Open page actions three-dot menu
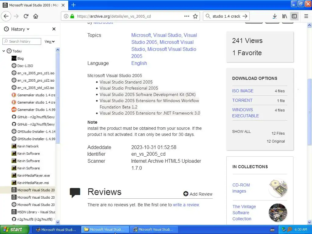The image size is (312, 234). pos(187,16)
